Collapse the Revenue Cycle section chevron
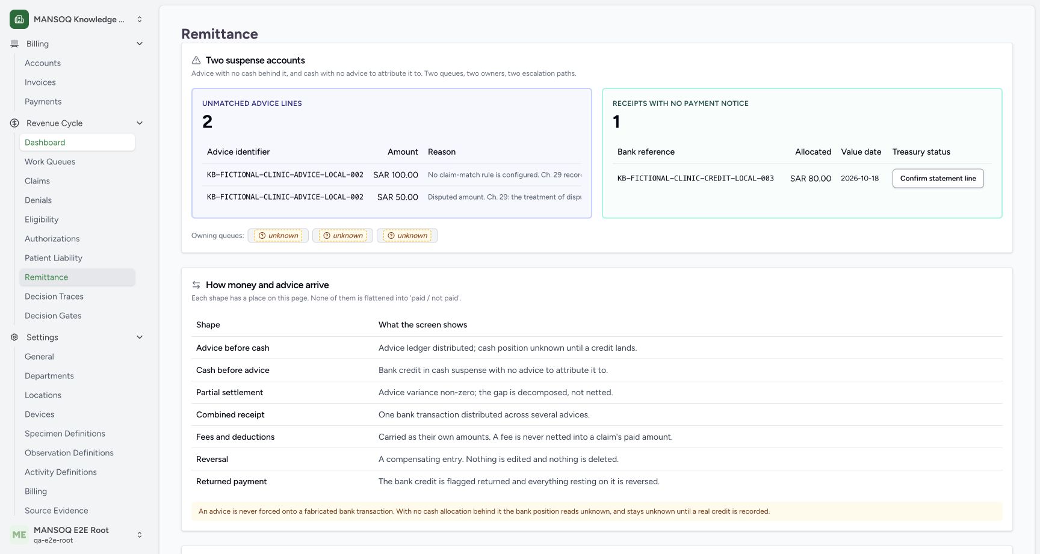The image size is (1040, 554). click(140, 123)
